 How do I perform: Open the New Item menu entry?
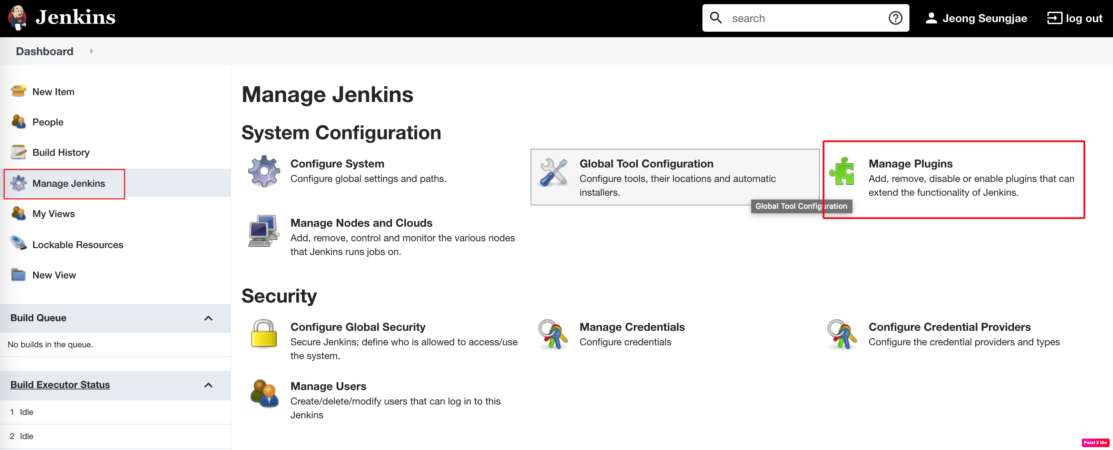coord(53,91)
